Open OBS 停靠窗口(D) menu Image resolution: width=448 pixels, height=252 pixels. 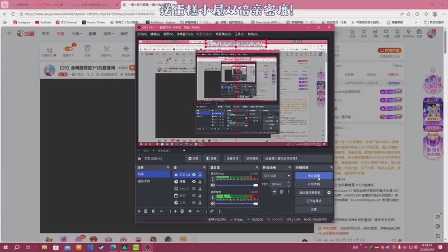click(x=185, y=34)
